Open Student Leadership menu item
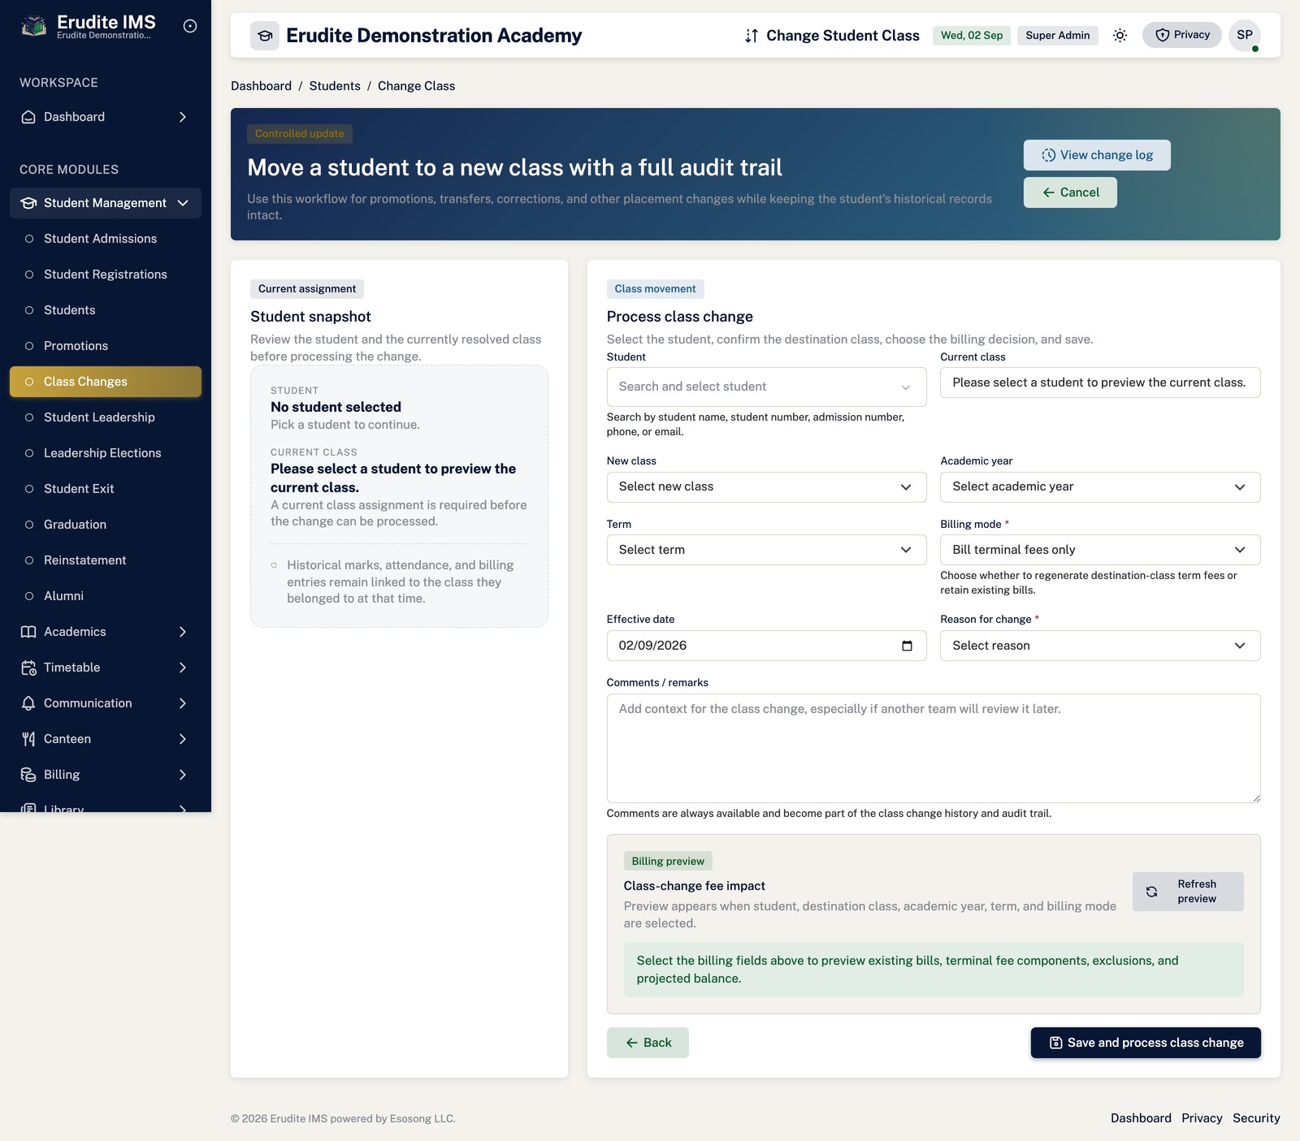1300x1141 pixels. [106, 417]
